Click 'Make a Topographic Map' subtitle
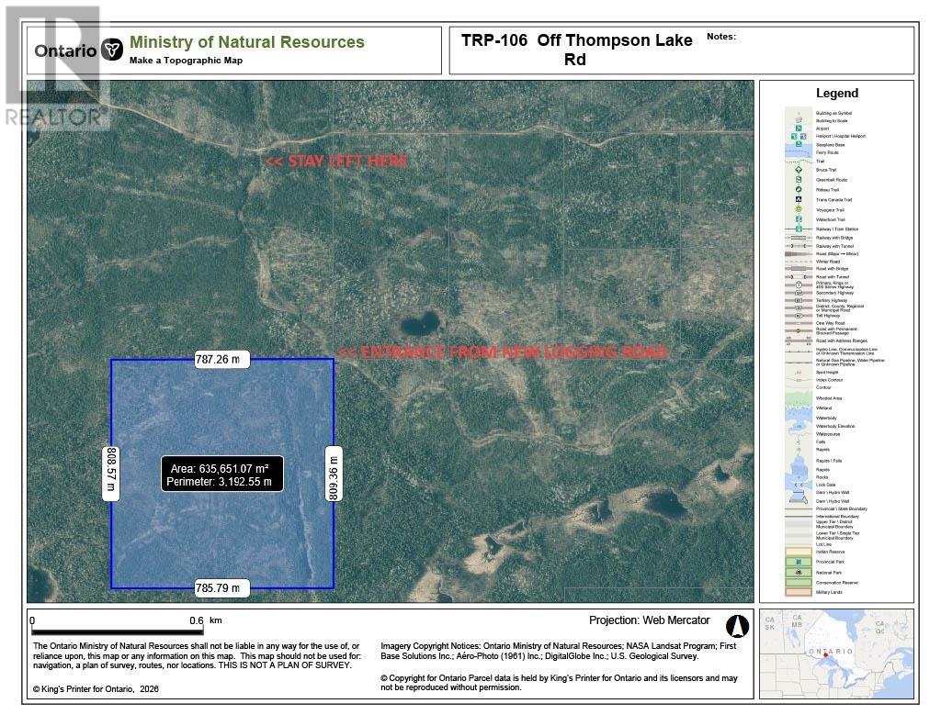The height and width of the screenshot is (726, 941). 186,60
